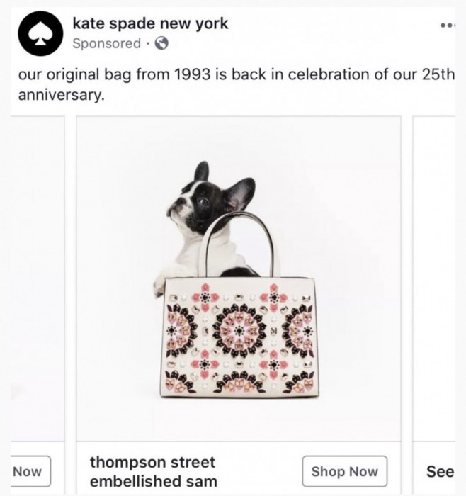Open the three-dot post options menu
The height and width of the screenshot is (496, 466).
(447, 26)
